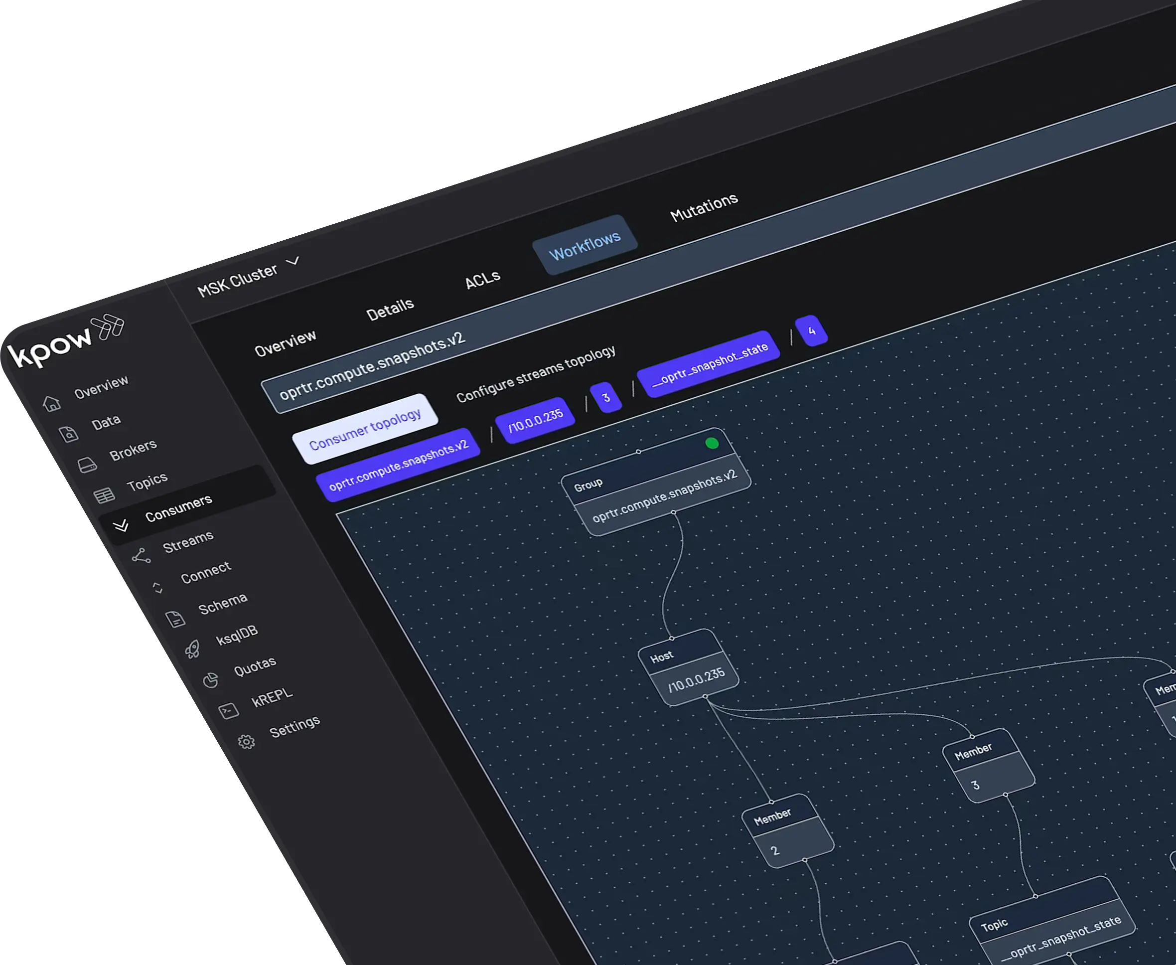The image size is (1176, 965).
Task: Click the ksqlDB rocket icon
Action: (192, 648)
